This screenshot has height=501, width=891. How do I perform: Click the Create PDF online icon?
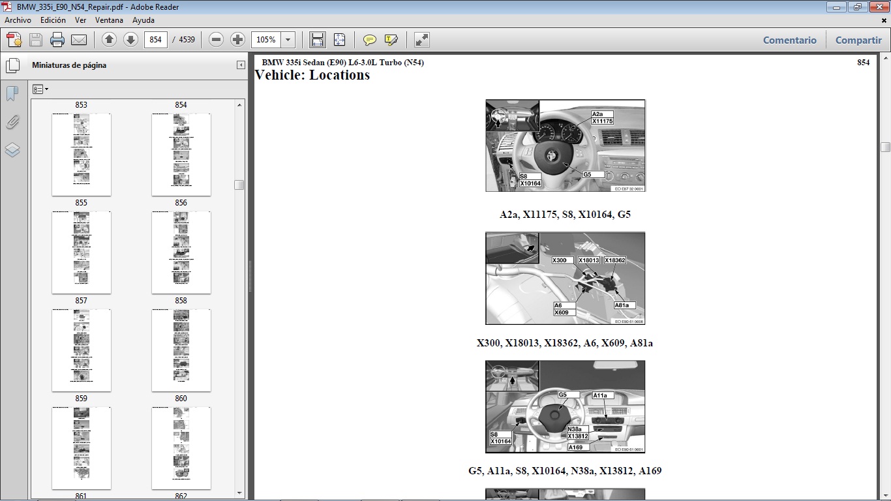(x=14, y=40)
